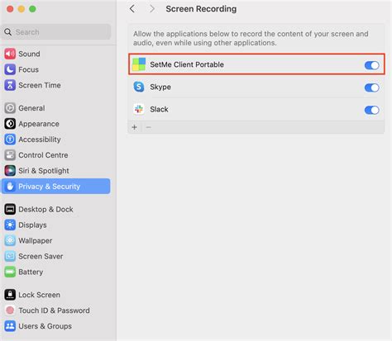Go back with the left chevron
The image size is (392, 341).
click(x=132, y=9)
